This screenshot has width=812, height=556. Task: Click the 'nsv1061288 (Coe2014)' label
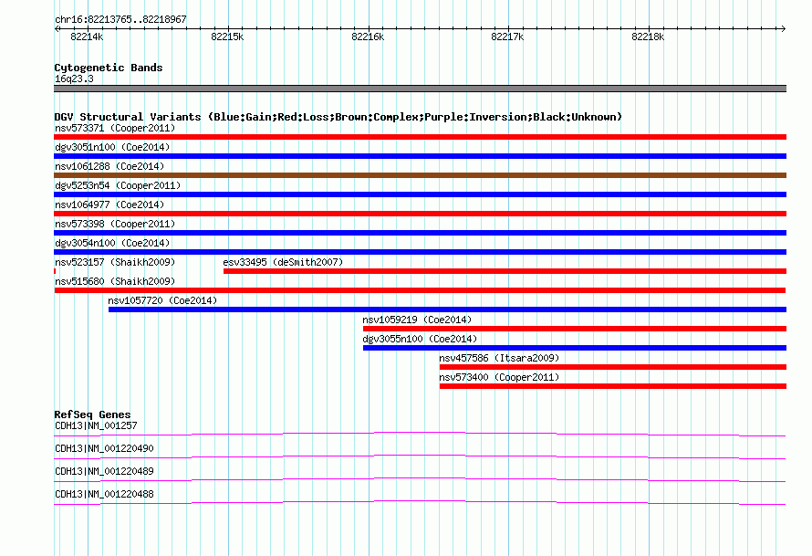click(109, 166)
